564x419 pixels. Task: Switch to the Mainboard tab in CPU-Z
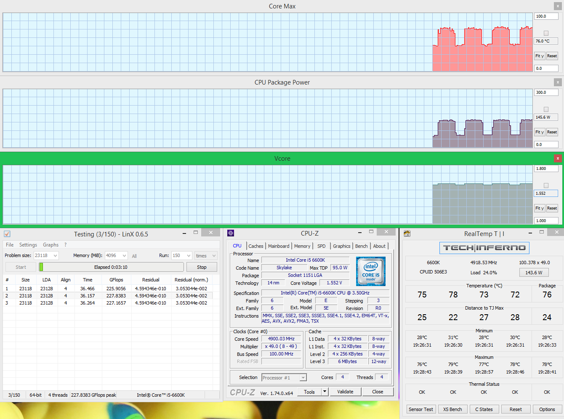(279, 246)
